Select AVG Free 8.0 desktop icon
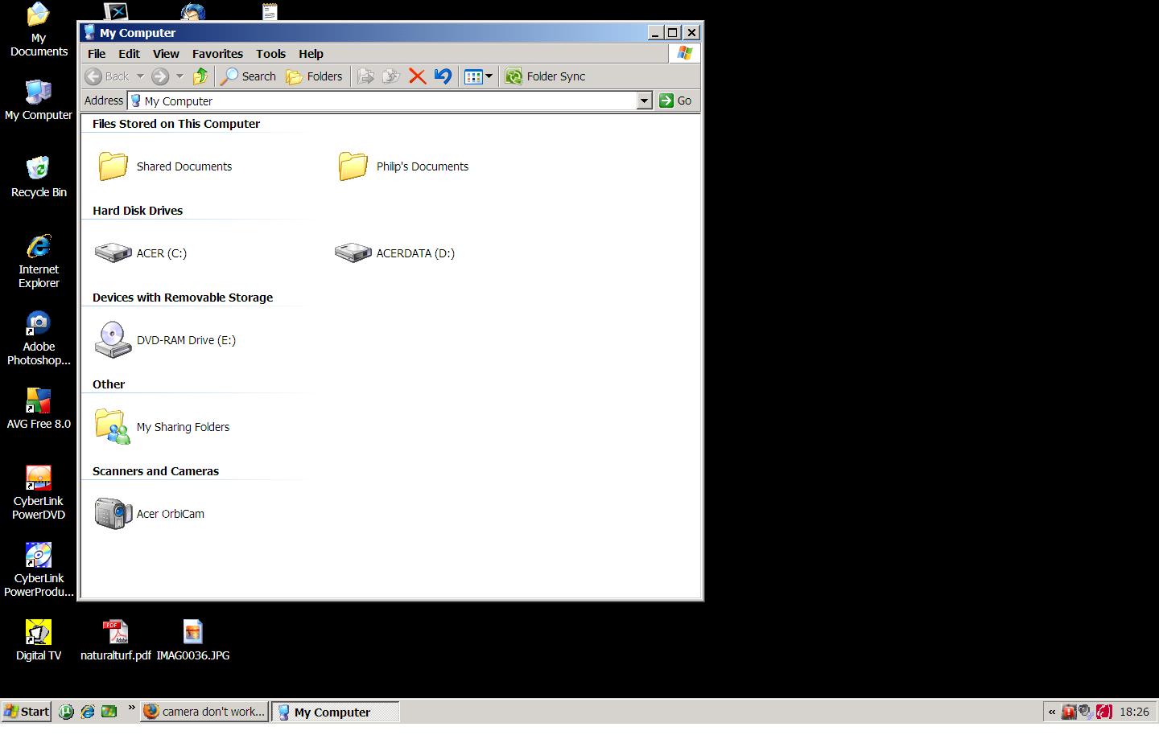The width and height of the screenshot is (1159, 735). 39,409
